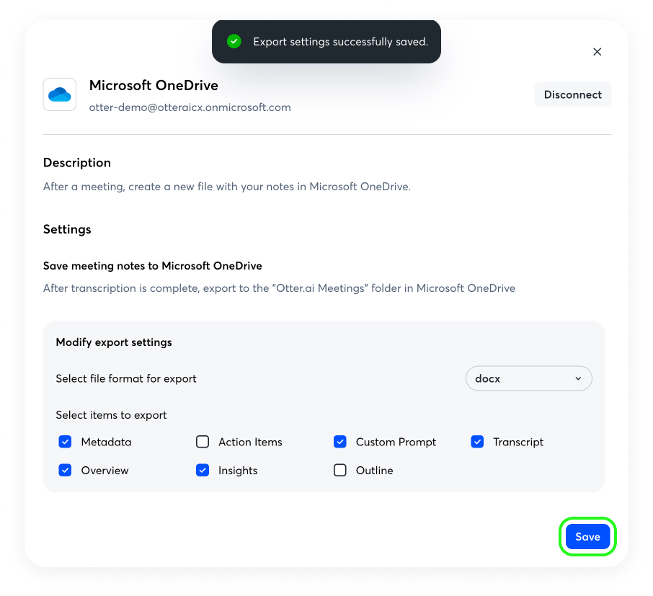Click the 'Export settings successfully saved.' toast

coord(326,42)
